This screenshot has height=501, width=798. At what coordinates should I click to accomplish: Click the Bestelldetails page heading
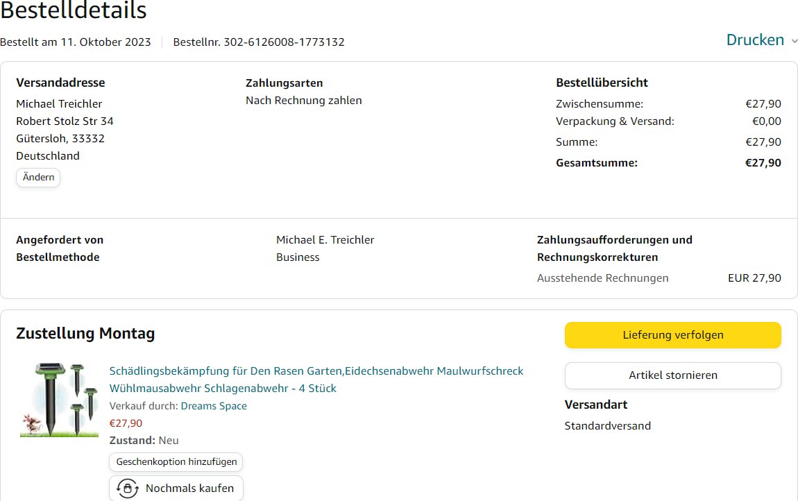tap(74, 10)
